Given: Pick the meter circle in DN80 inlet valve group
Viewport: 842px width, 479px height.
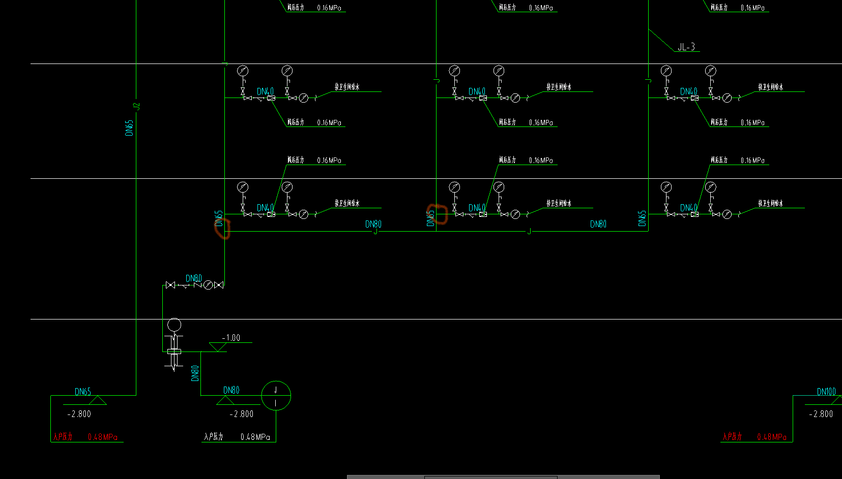Looking at the screenshot, I should pos(208,285).
